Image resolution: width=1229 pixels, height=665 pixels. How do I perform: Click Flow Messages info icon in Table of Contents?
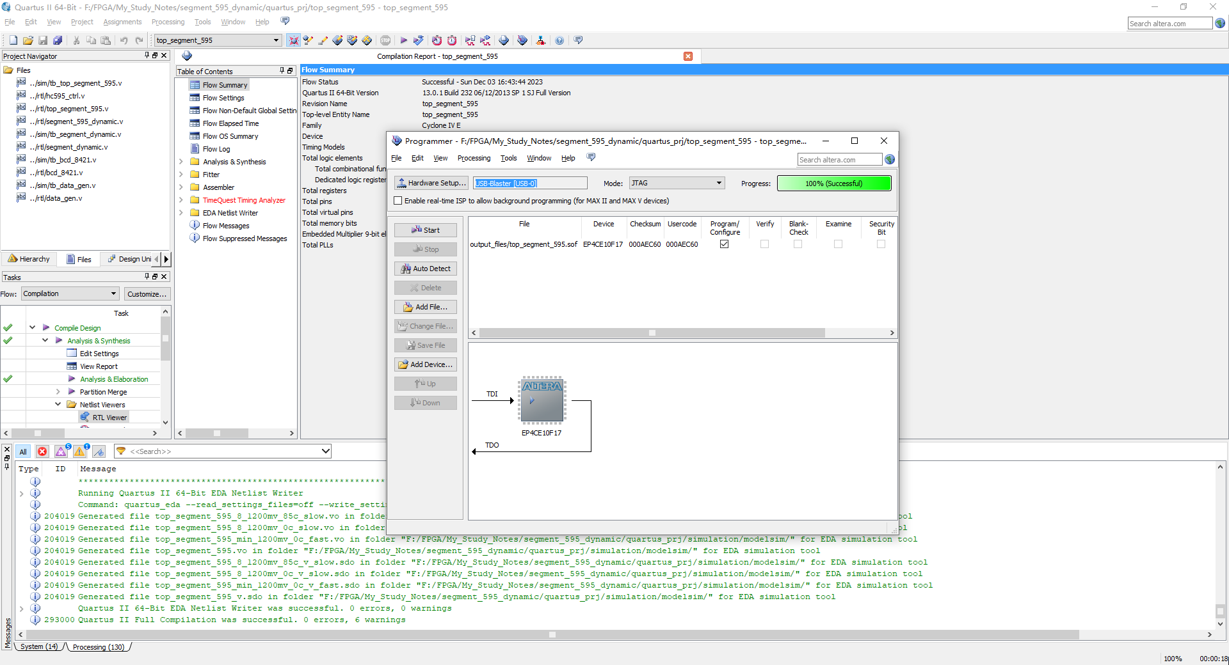(x=195, y=225)
